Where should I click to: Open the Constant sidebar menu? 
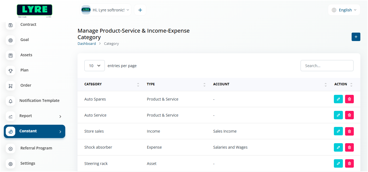tap(34, 131)
